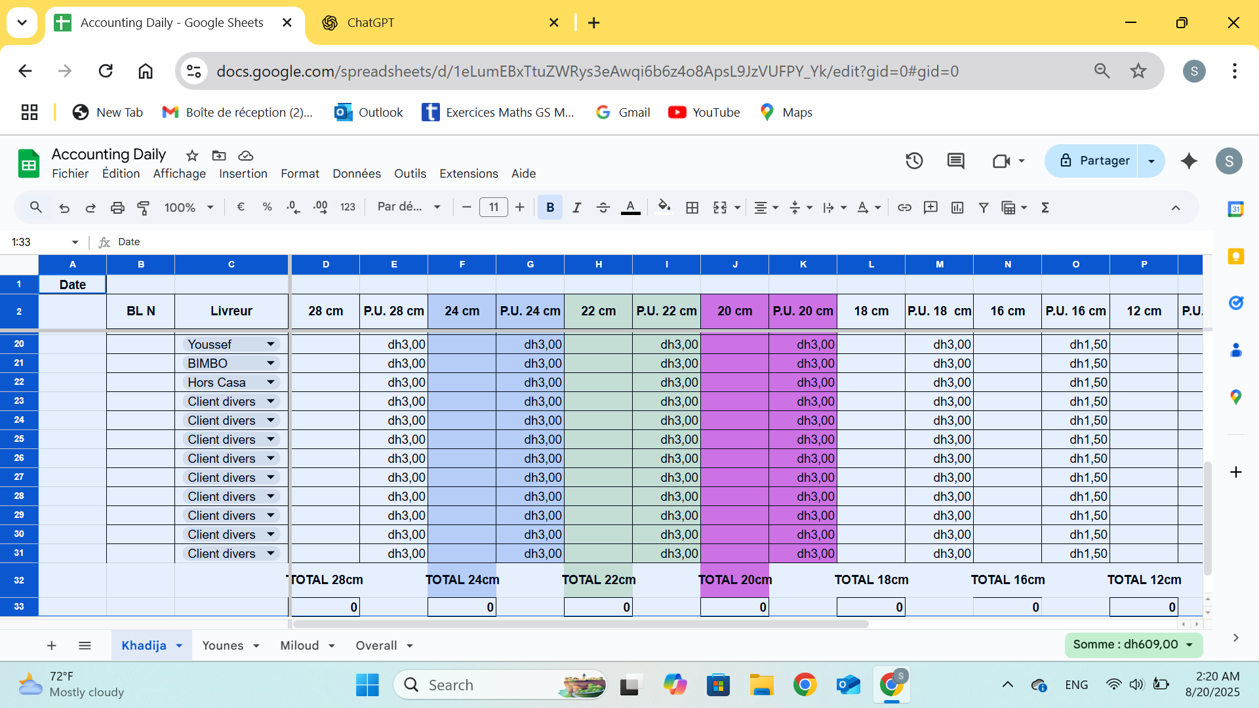This screenshot has height=708, width=1259.
Task: Toggle bold formatting button
Action: click(x=550, y=208)
